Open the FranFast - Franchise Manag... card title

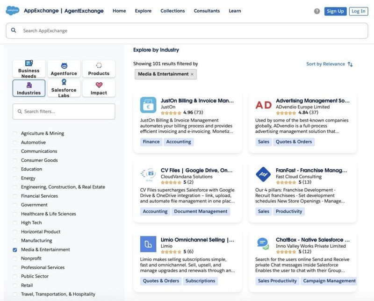coord(311,170)
